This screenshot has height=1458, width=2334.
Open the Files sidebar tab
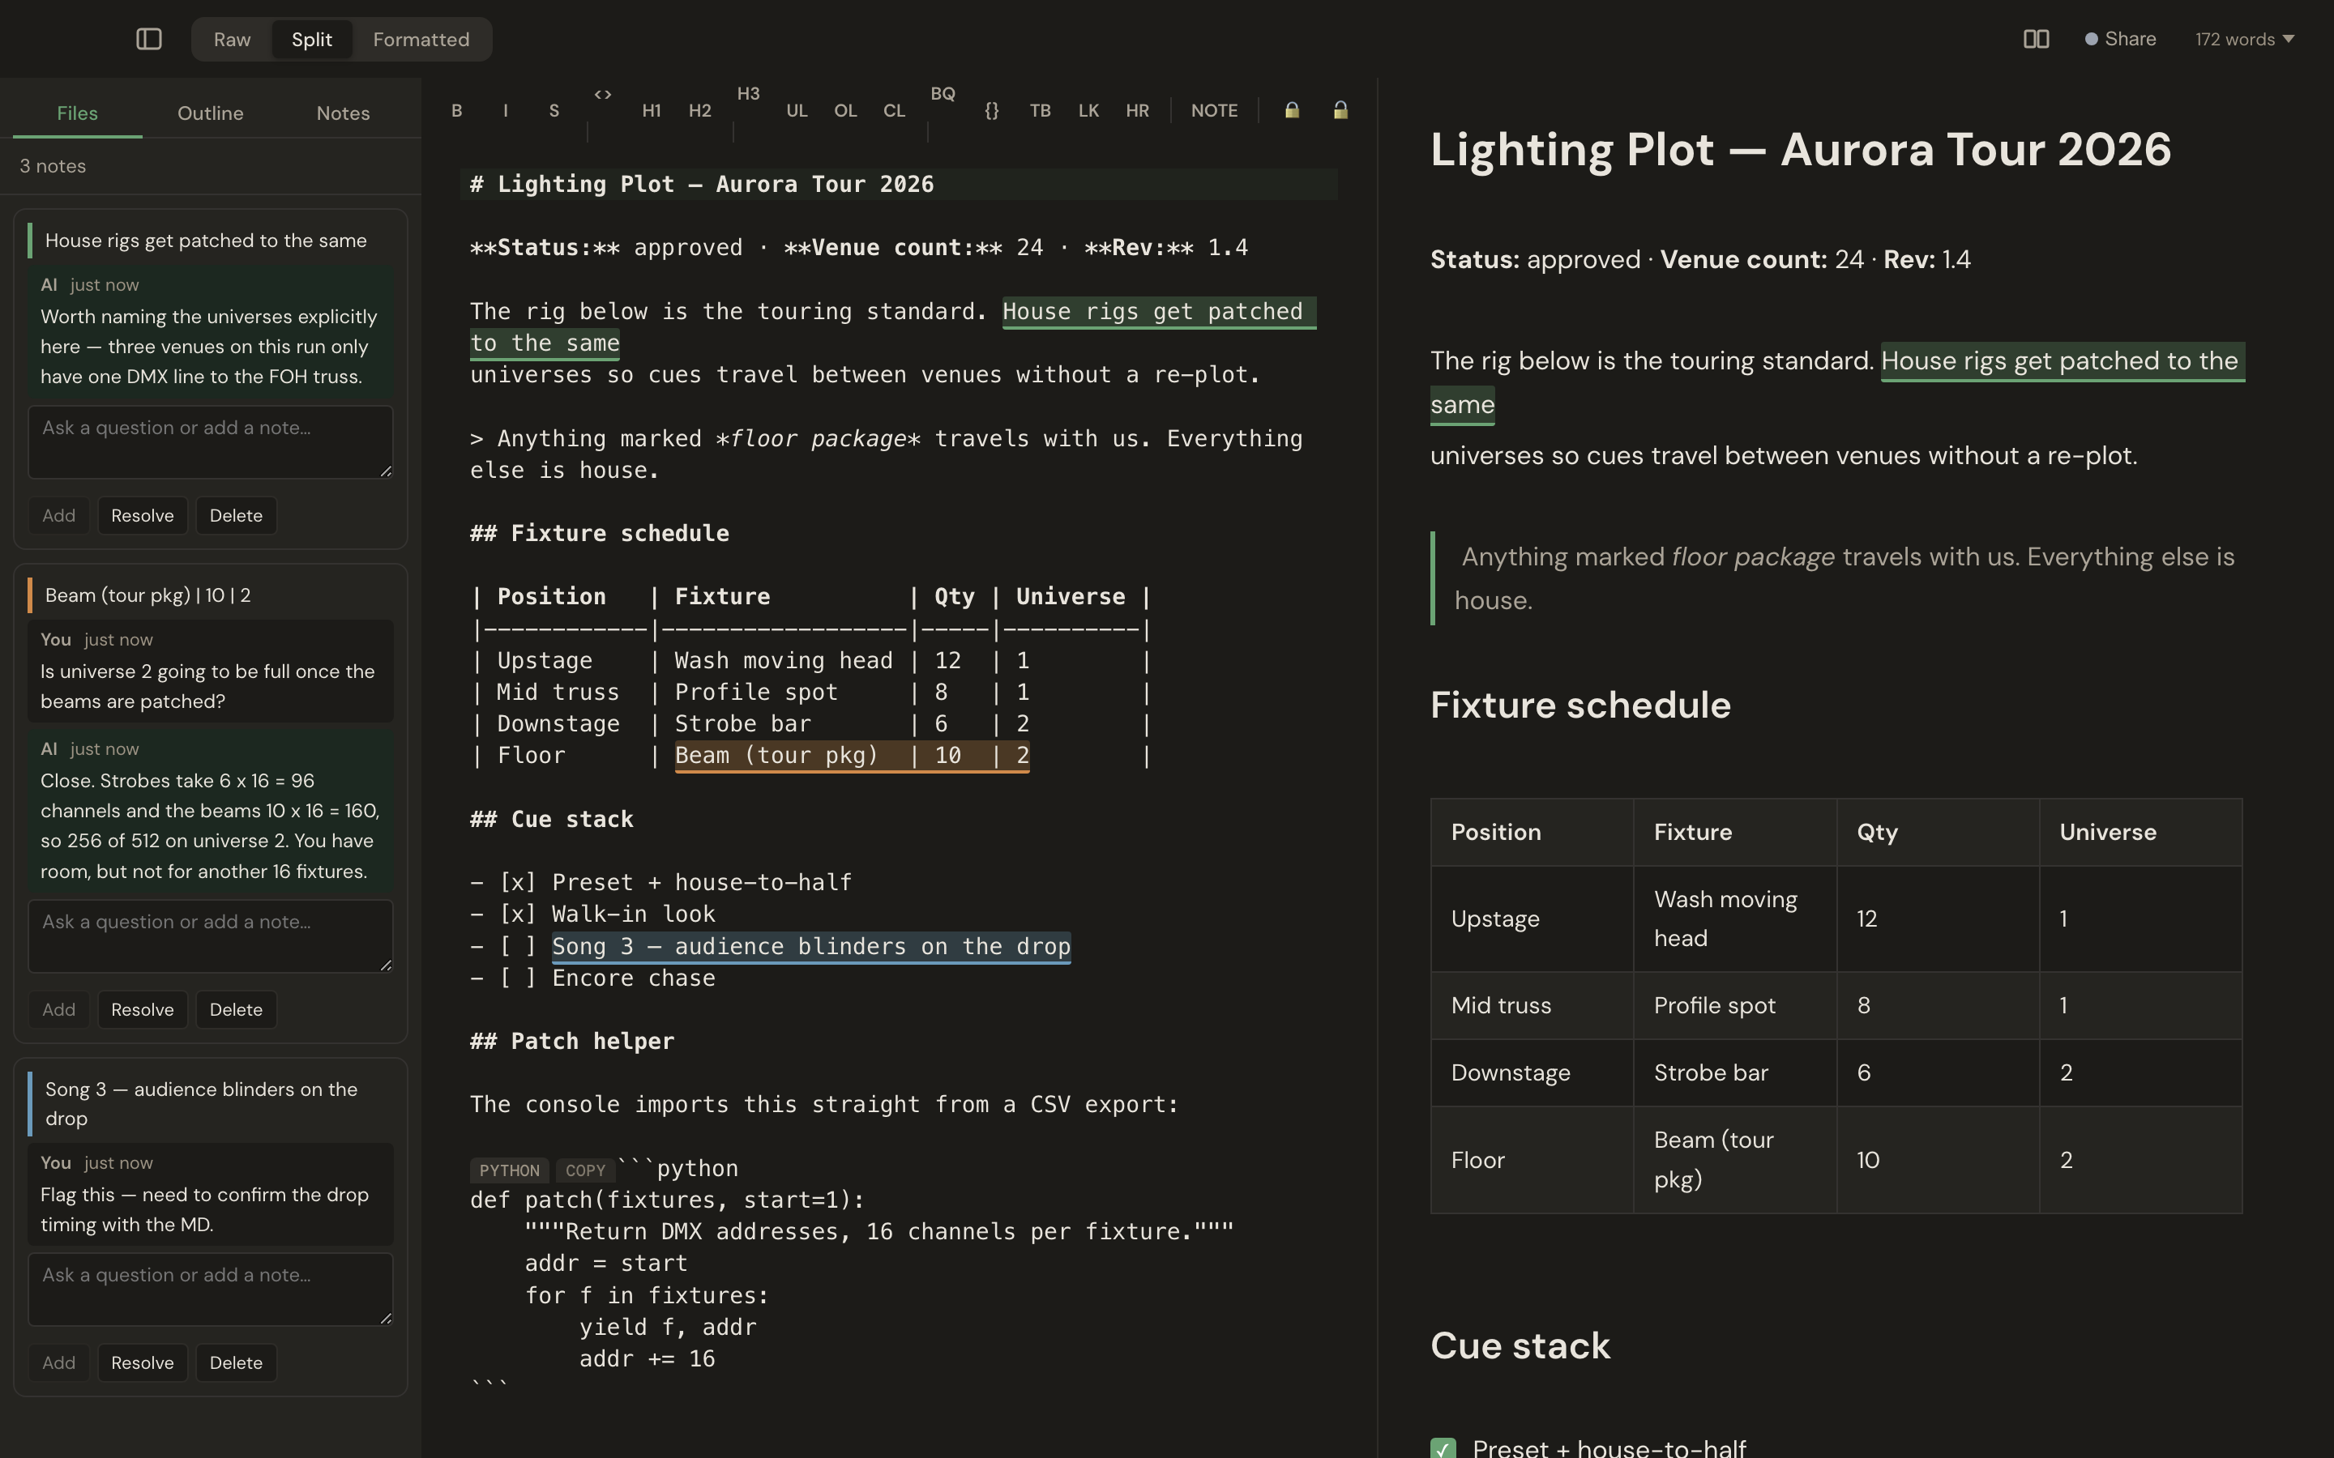pyautogui.click(x=77, y=113)
